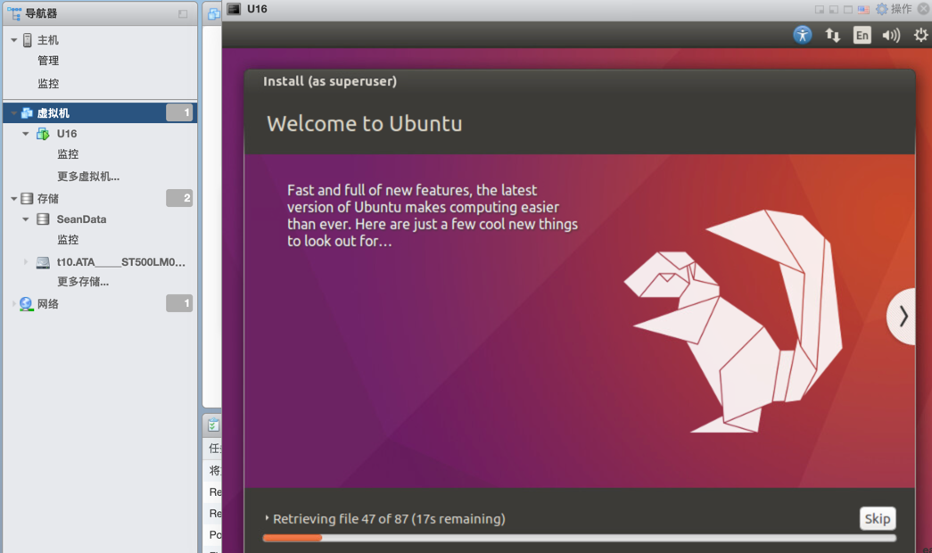Open 监控 under the host node
Image resolution: width=932 pixels, height=553 pixels.
(48, 84)
